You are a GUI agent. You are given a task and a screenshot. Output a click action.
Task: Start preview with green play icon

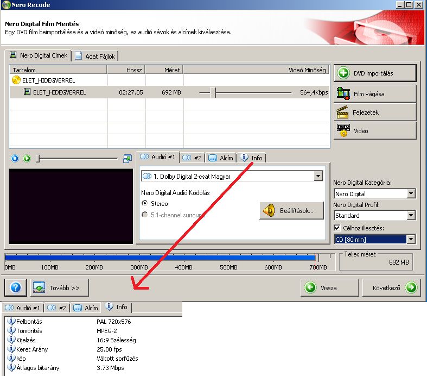coord(27,159)
